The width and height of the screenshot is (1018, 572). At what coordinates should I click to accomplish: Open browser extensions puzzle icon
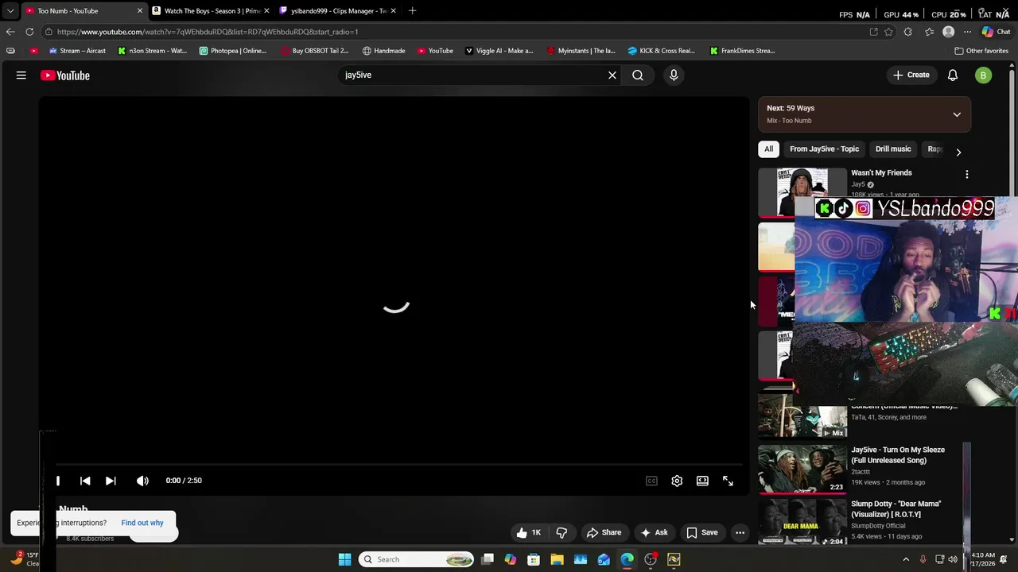pos(908,32)
